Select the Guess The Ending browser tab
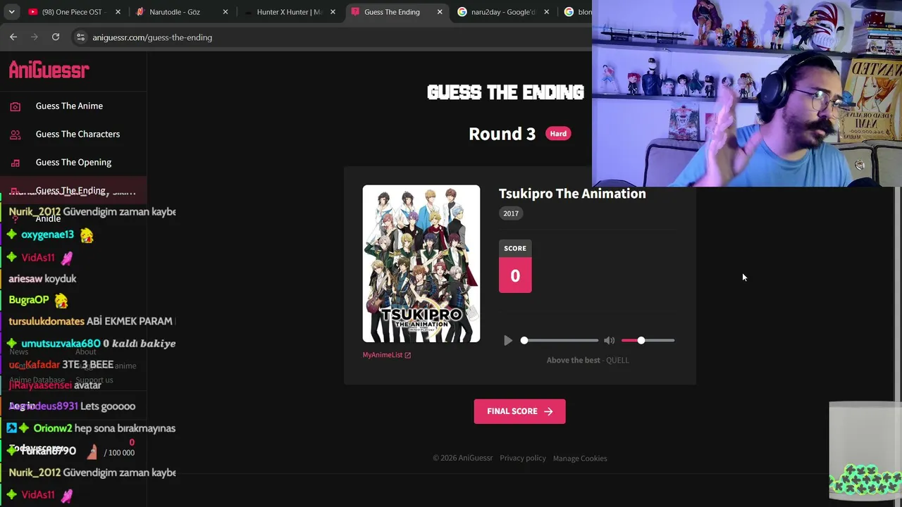This screenshot has width=902, height=507. point(397,12)
